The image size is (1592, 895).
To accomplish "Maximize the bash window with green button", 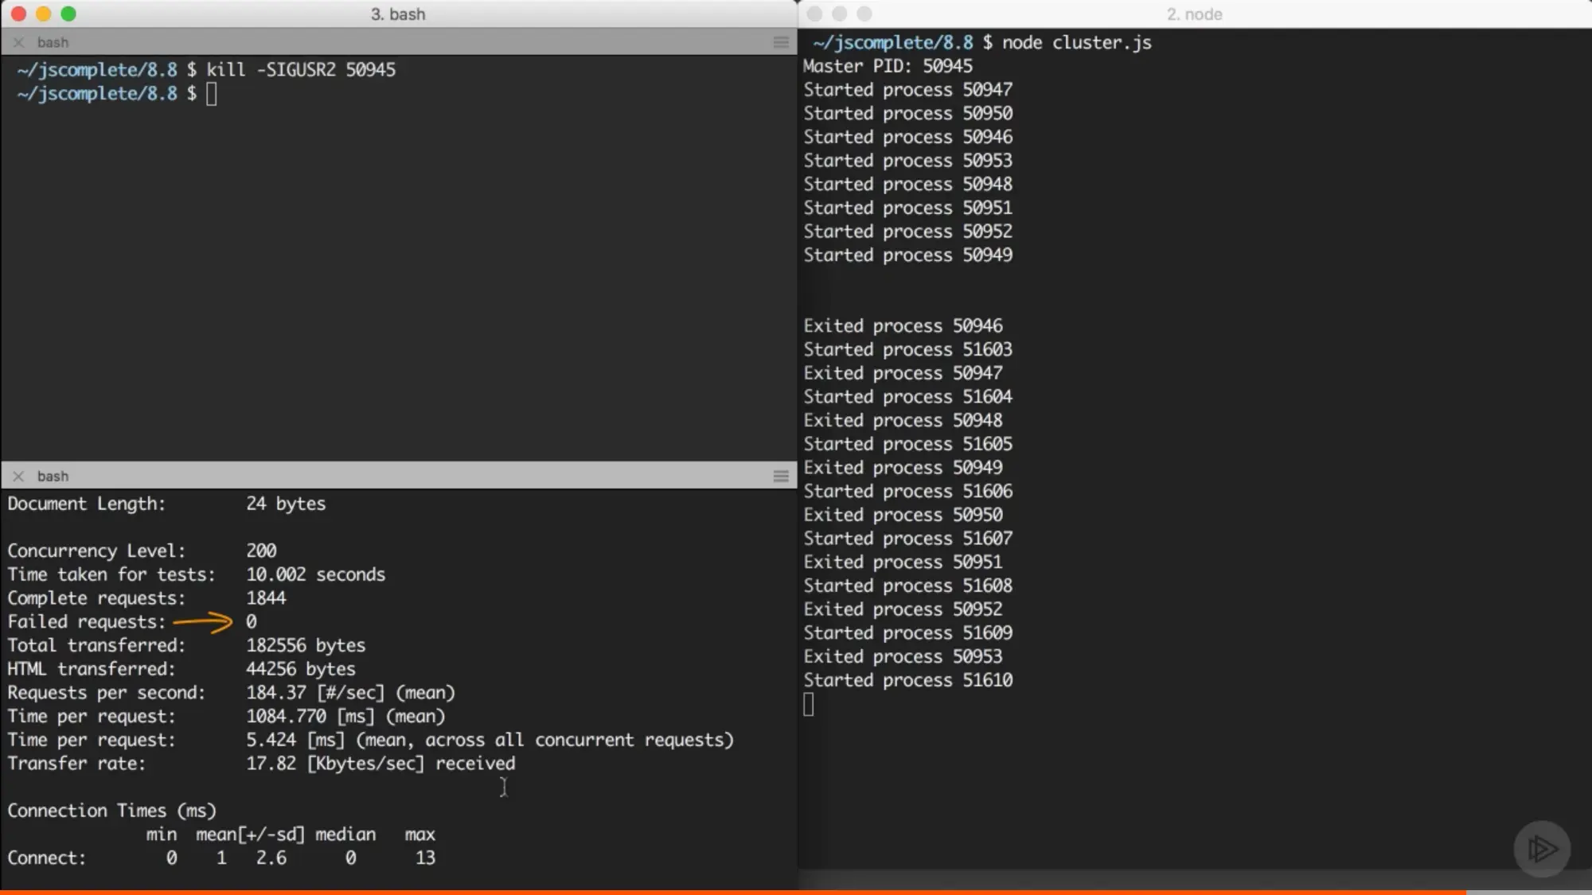I will (68, 14).
